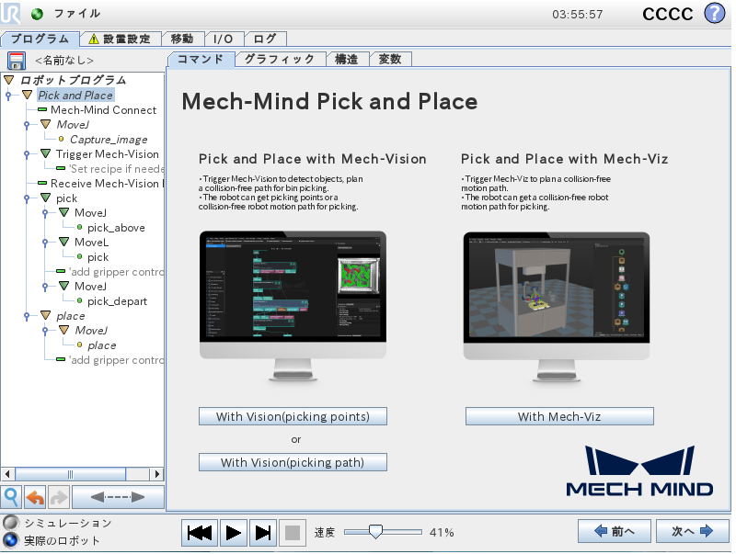Collapse the first MoveJ node triangle
This screenshot has height=554, width=736.
[x=45, y=124]
